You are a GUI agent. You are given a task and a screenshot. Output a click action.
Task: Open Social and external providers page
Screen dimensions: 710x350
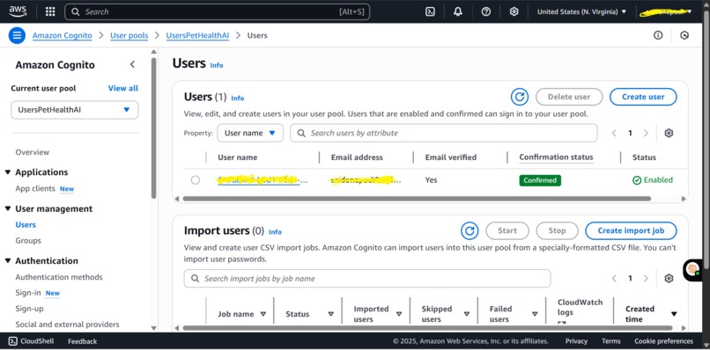coord(67,324)
